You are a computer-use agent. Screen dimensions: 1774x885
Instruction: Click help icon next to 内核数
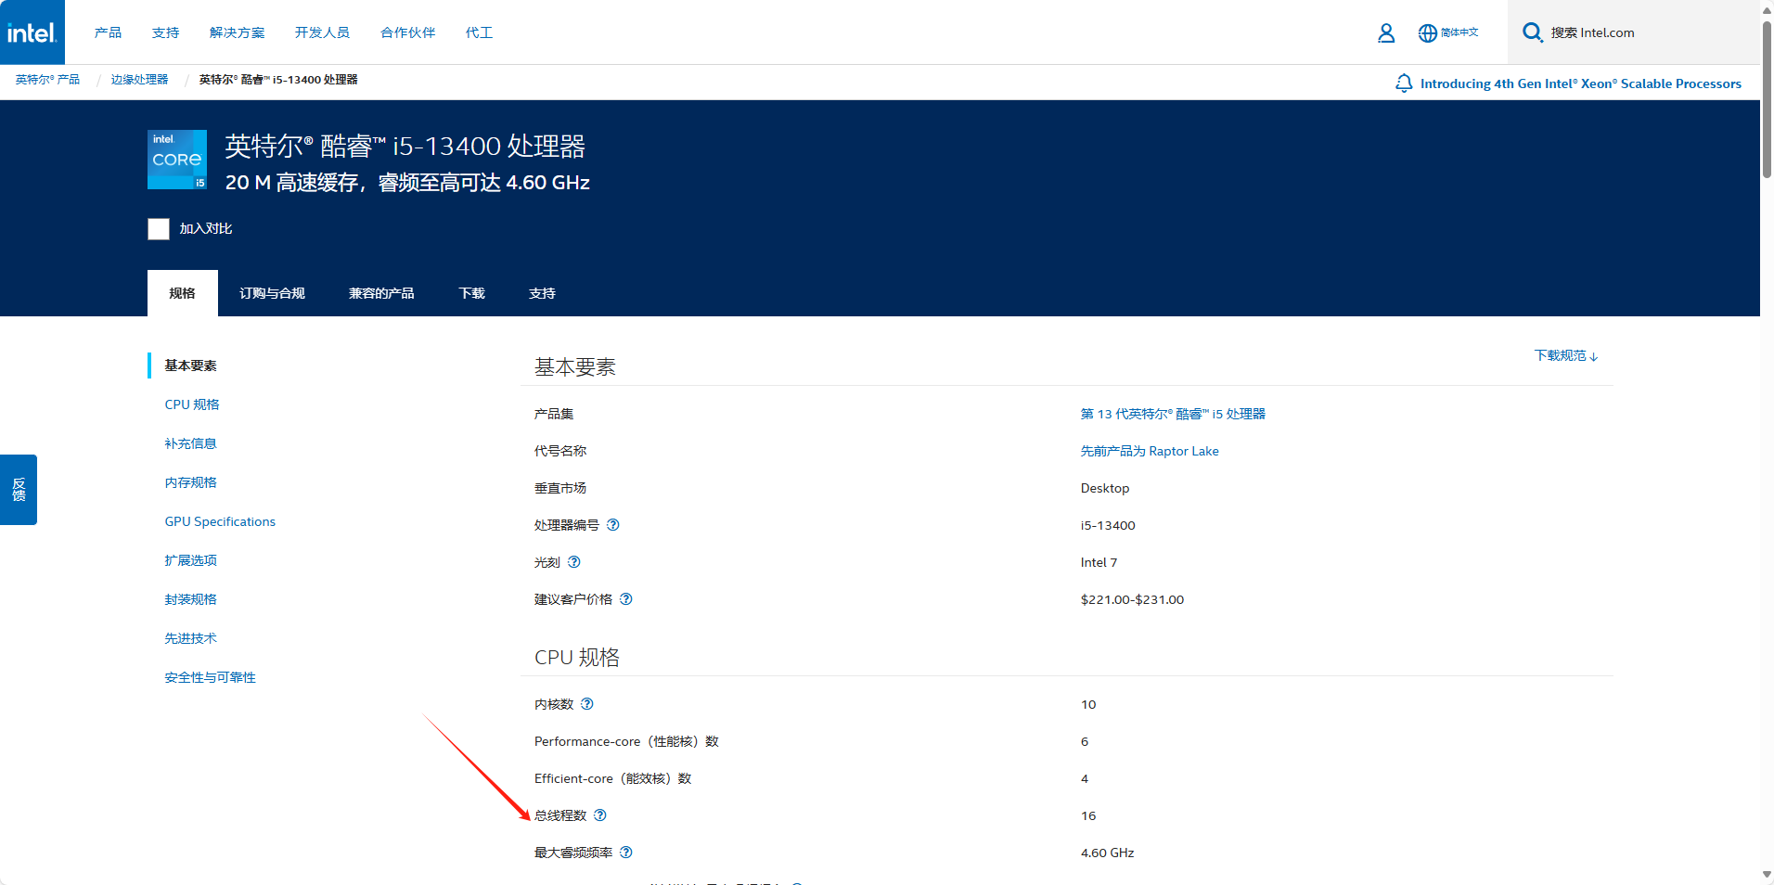click(587, 704)
